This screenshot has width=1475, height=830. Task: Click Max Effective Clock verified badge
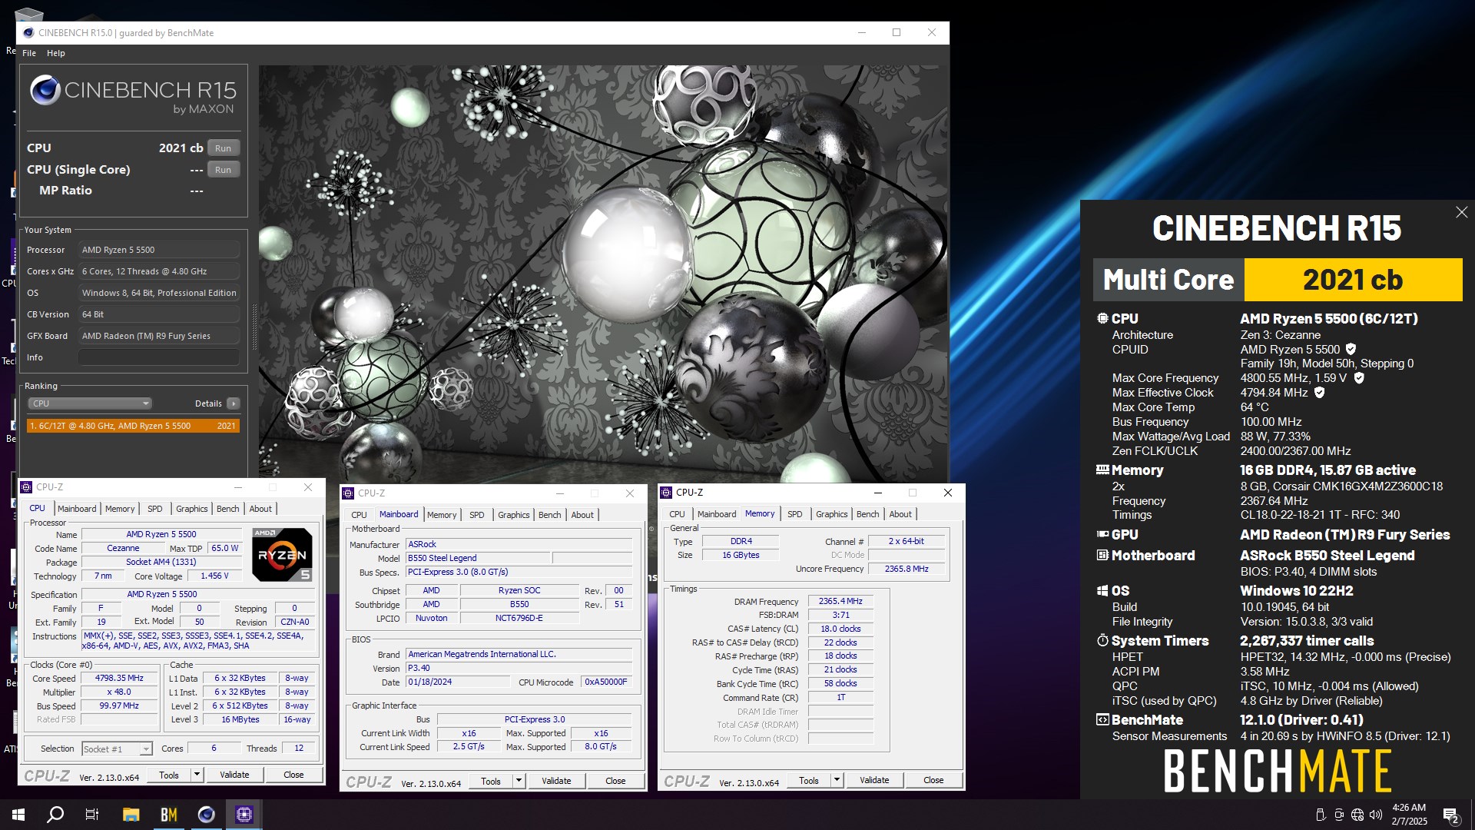click(x=1319, y=393)
